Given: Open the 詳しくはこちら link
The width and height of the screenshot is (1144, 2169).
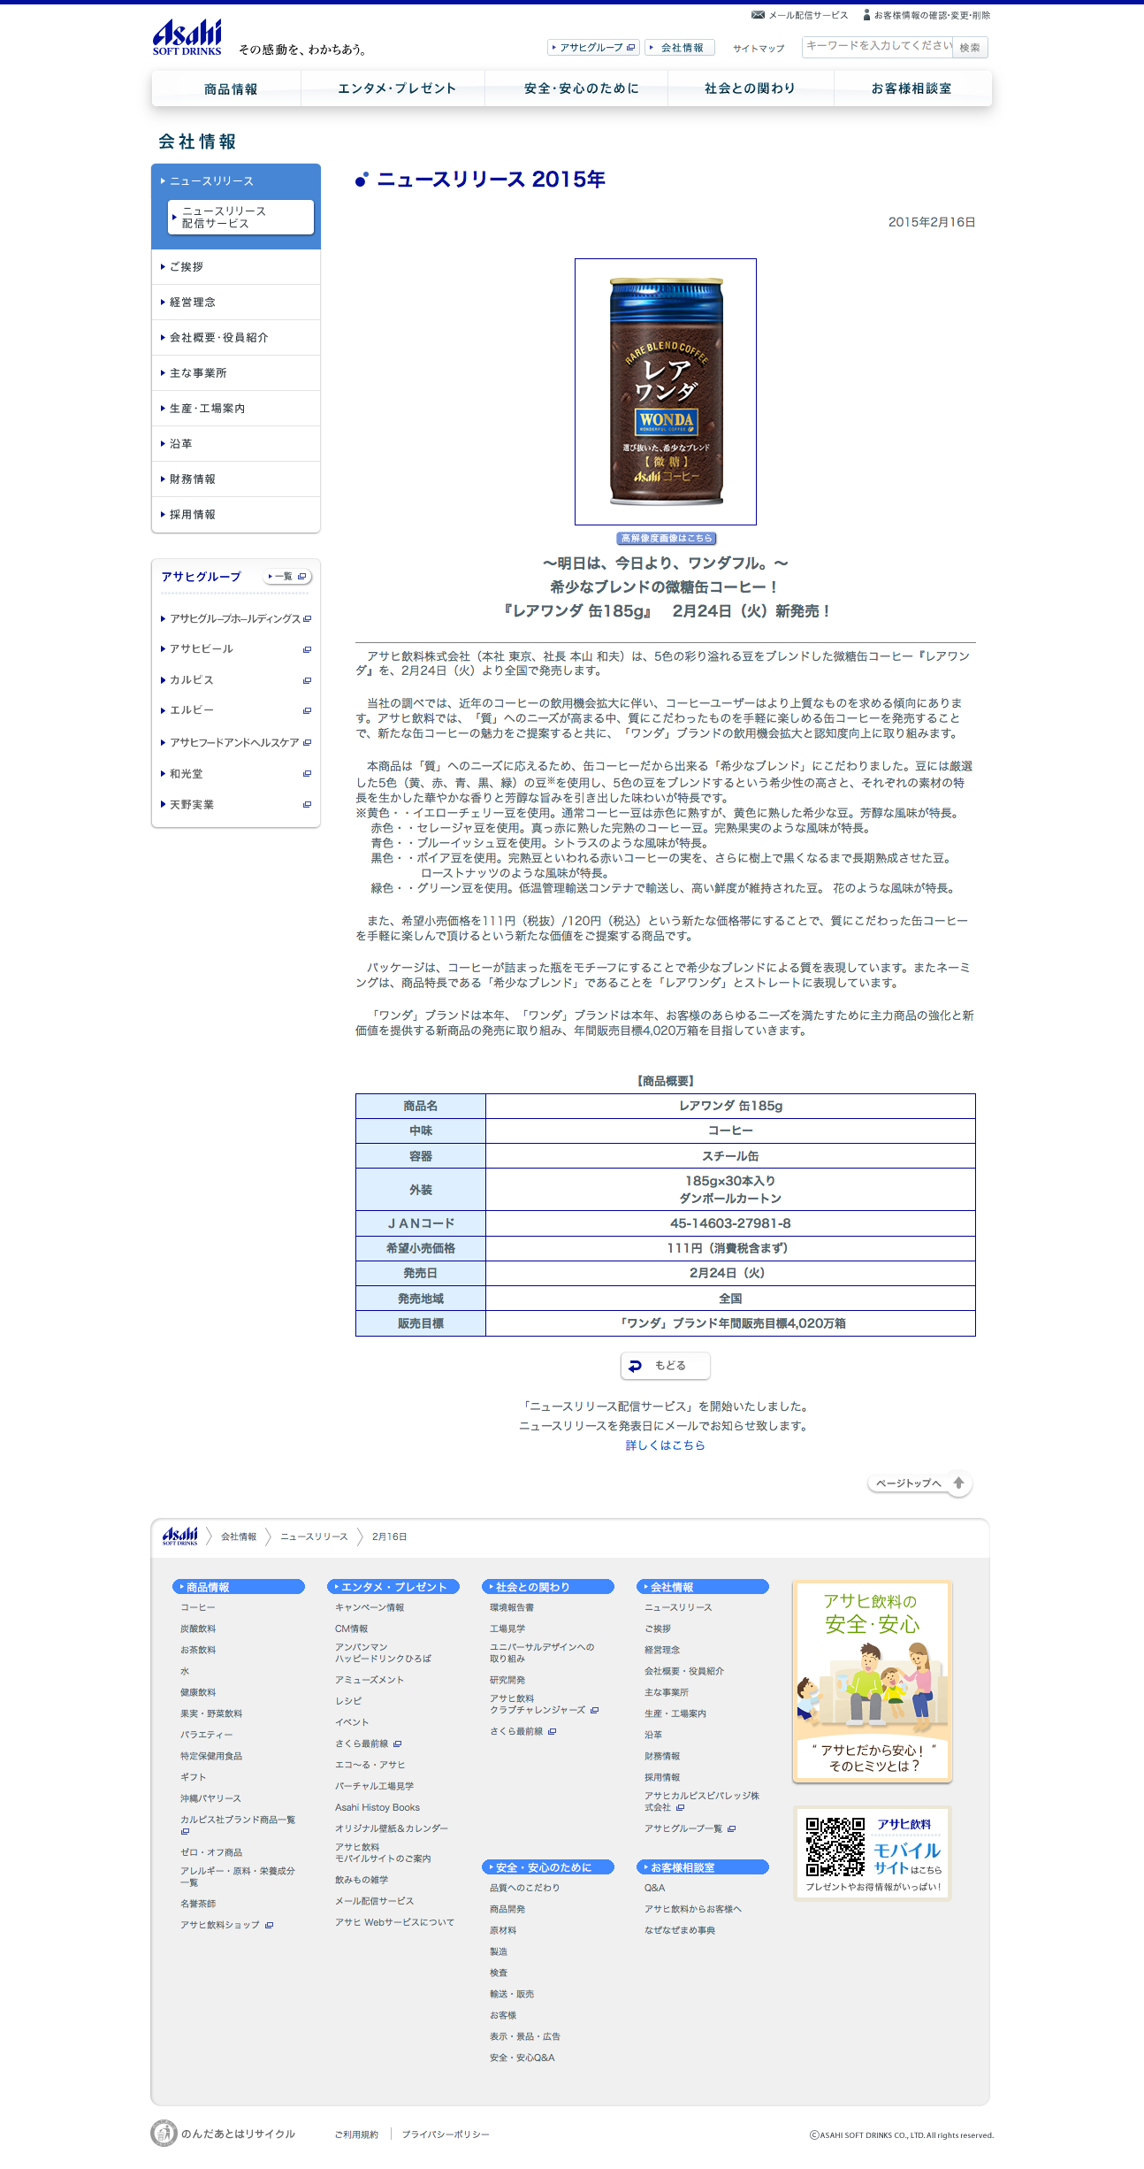Looking at the screenshot, I should coord(665,1445).
